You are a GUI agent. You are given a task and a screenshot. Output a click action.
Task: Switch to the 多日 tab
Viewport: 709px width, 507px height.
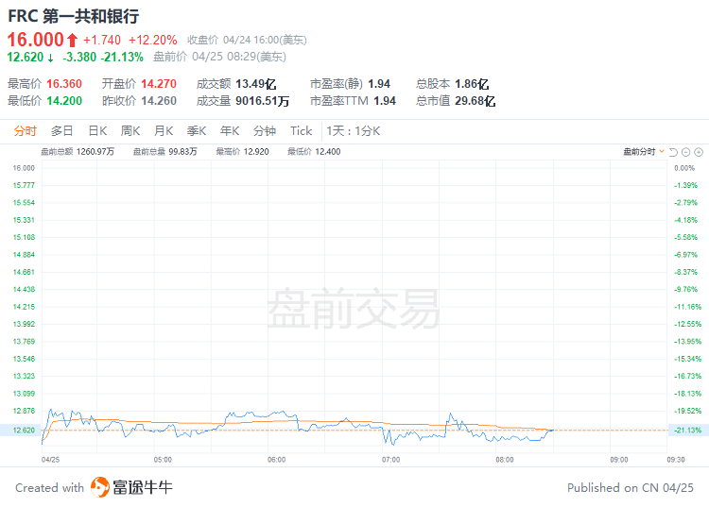coord(62,131)
